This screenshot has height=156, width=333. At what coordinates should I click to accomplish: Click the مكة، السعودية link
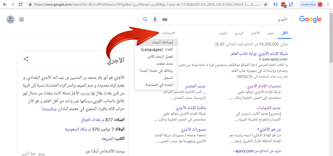coord(75,129)
